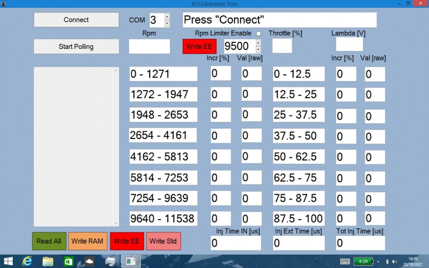Lower the 9500 rpm limit with down arrow

pyautogui.click(x=258, y=49)
